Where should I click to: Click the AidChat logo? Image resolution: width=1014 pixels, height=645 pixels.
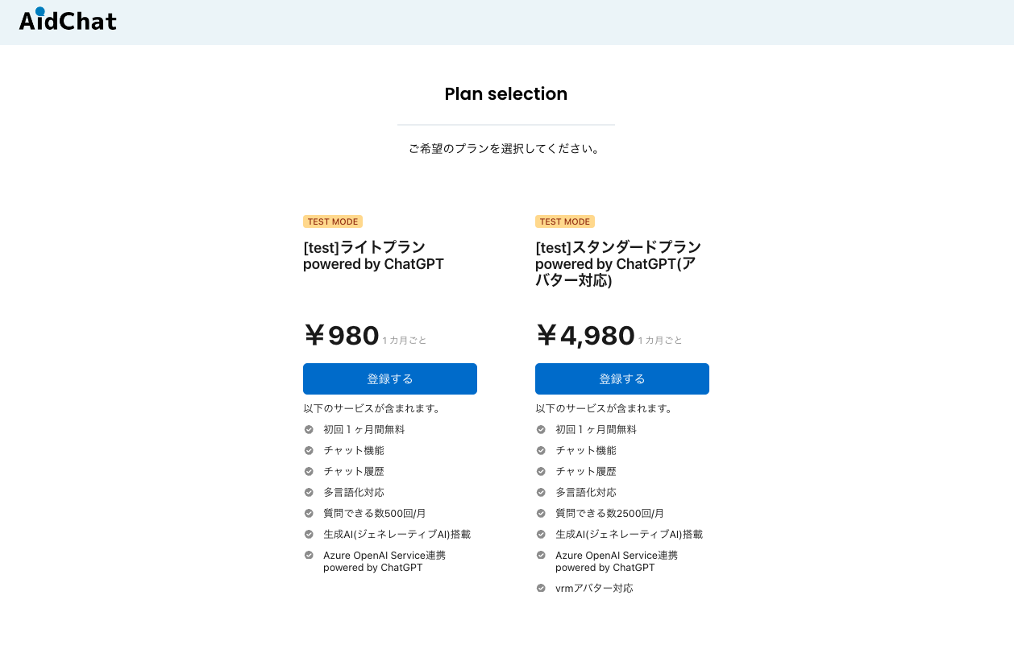[x=68, y=22]
